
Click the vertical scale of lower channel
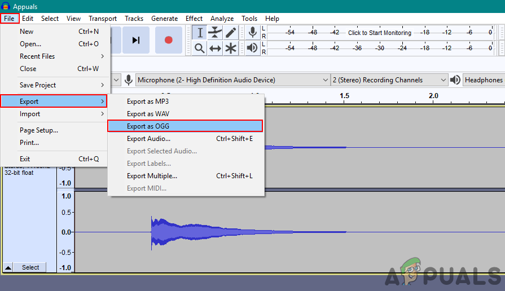(65, 232)
